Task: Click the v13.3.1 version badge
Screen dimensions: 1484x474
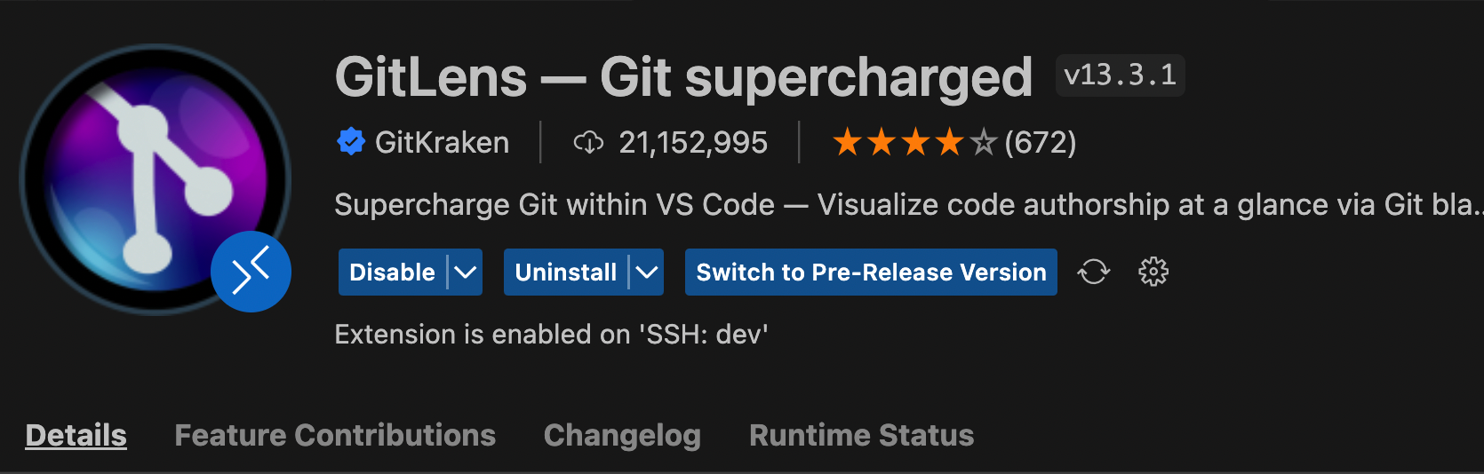Action: click(x=1120, y=75)
